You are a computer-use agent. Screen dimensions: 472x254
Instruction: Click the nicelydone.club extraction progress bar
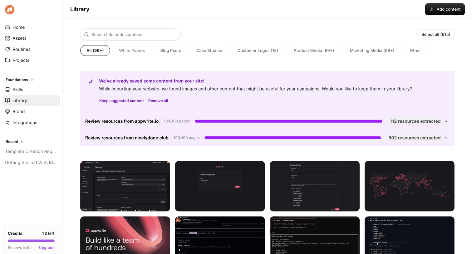coord(293,138)
